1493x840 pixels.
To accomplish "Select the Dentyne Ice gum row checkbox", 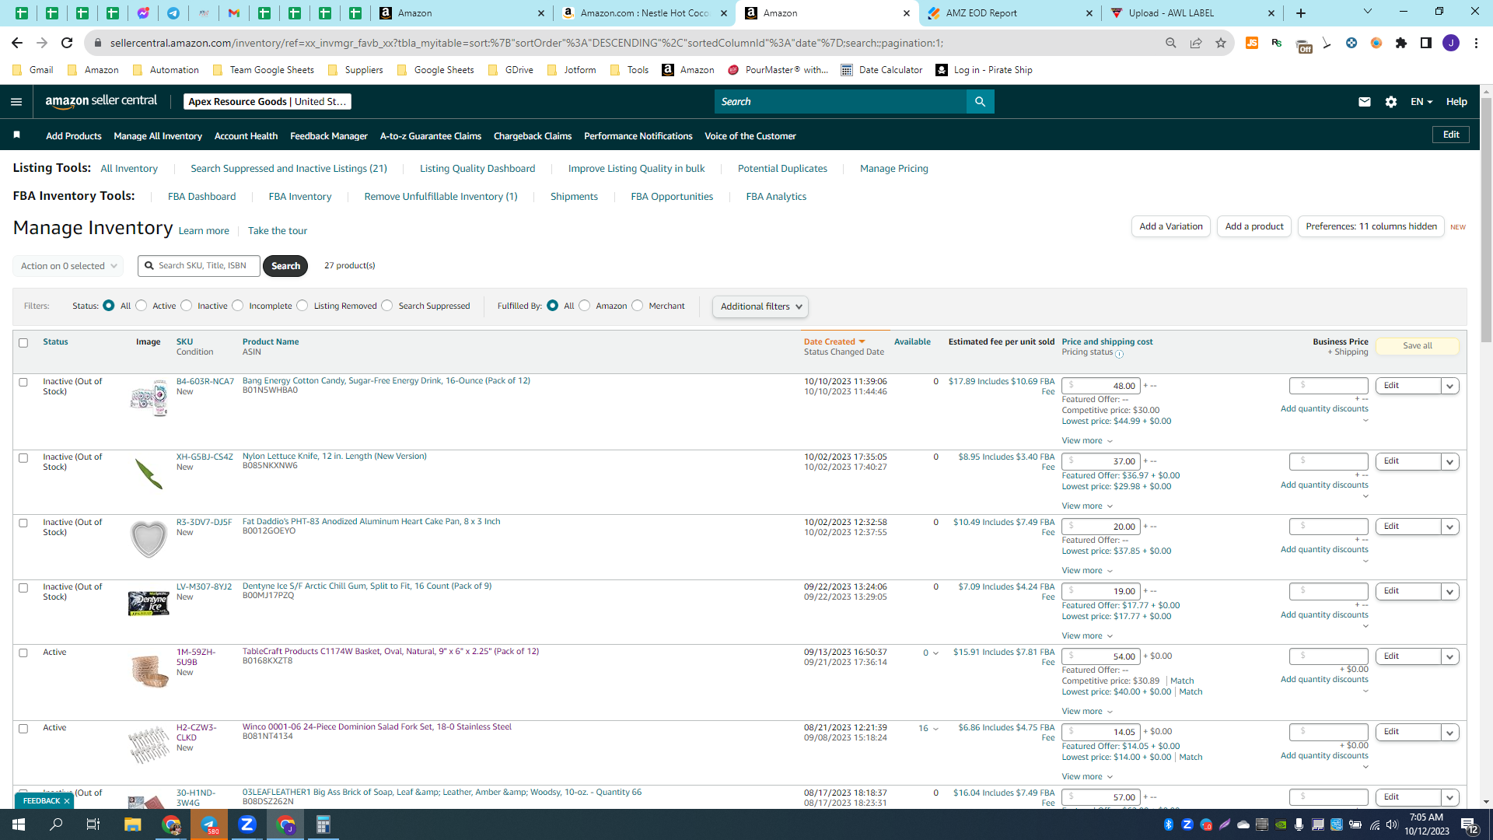I will click(23, 588).
